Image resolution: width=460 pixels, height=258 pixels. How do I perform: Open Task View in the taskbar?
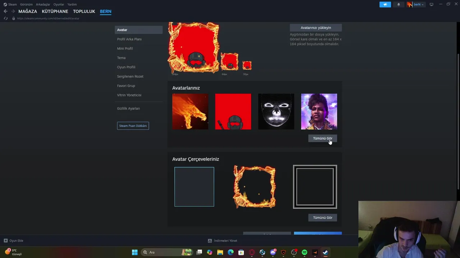(x=199, y=252)
